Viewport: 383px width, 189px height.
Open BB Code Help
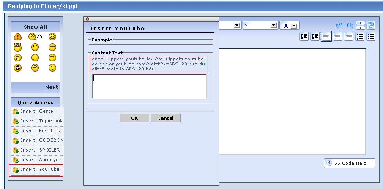[350, 163]
